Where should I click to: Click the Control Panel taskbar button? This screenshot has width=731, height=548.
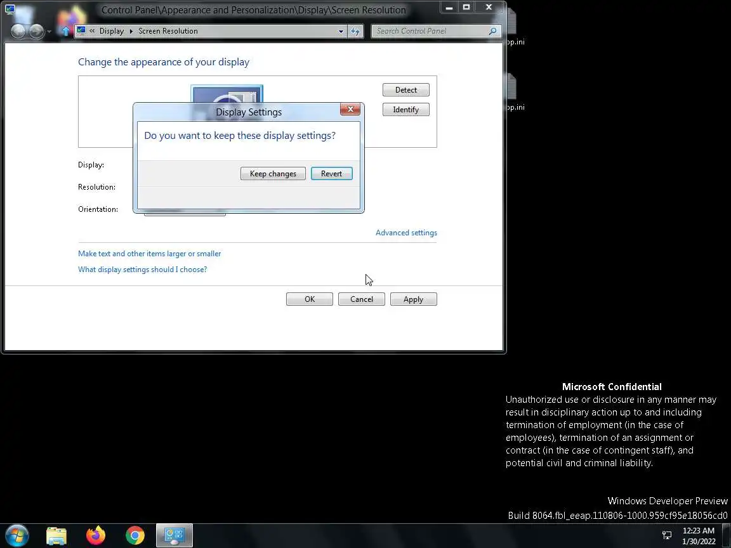point(174,535)
